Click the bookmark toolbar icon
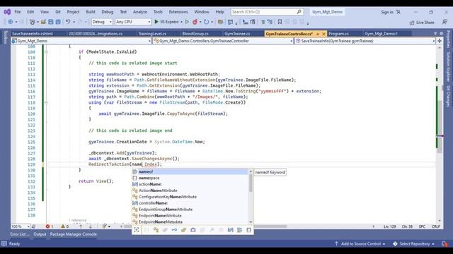The image size is (453, 254). point(280,22)
